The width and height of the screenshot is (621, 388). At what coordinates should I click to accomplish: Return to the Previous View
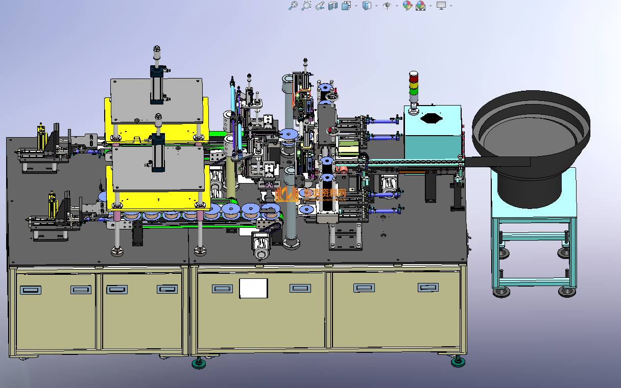(x=320, y=6)
